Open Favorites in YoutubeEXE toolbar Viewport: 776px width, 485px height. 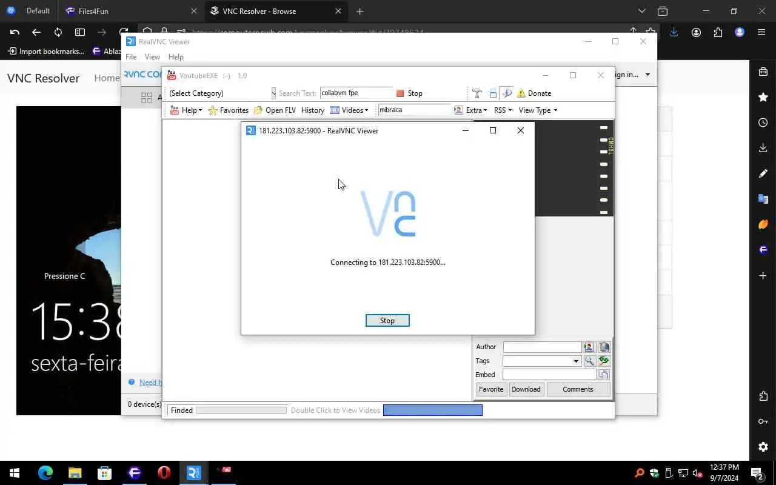(229, 110)
